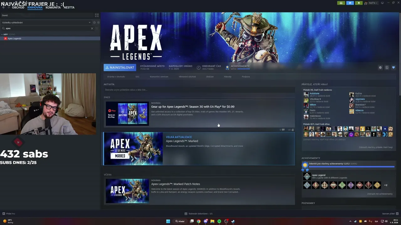Open downloads status Stahování dokončeno
The width and height of the screenshot is (401, 225).
point(199,214)
